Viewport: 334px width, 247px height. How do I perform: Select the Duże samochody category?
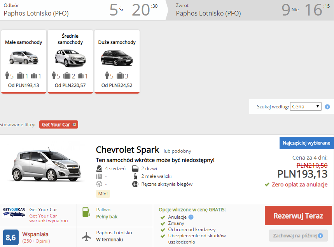click(x=117, y=61)
